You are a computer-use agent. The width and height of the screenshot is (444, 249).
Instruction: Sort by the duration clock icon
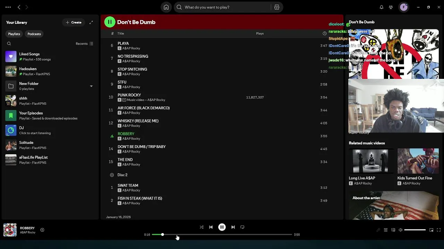(x=325, y=34)
